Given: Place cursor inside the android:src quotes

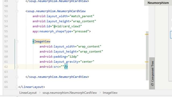Looking at the screenshot, I should (63, 67).
